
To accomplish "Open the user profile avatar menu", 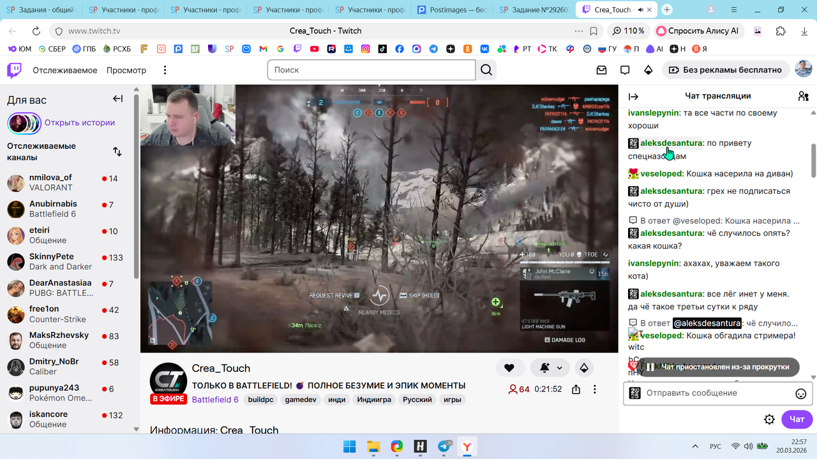I will (x=803, y=69).
